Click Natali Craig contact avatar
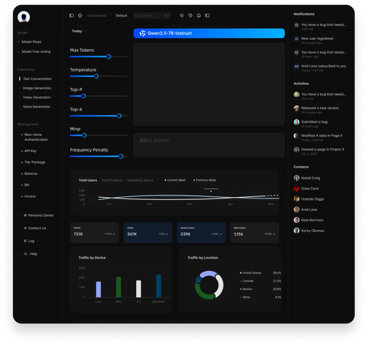Image resolution: width=367 pixels, height=344 pixels. click(x=296, y=178)
